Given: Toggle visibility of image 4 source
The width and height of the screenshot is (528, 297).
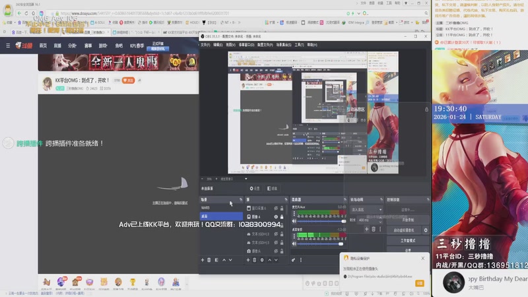Looking at the screenshot, I should 276,217.
